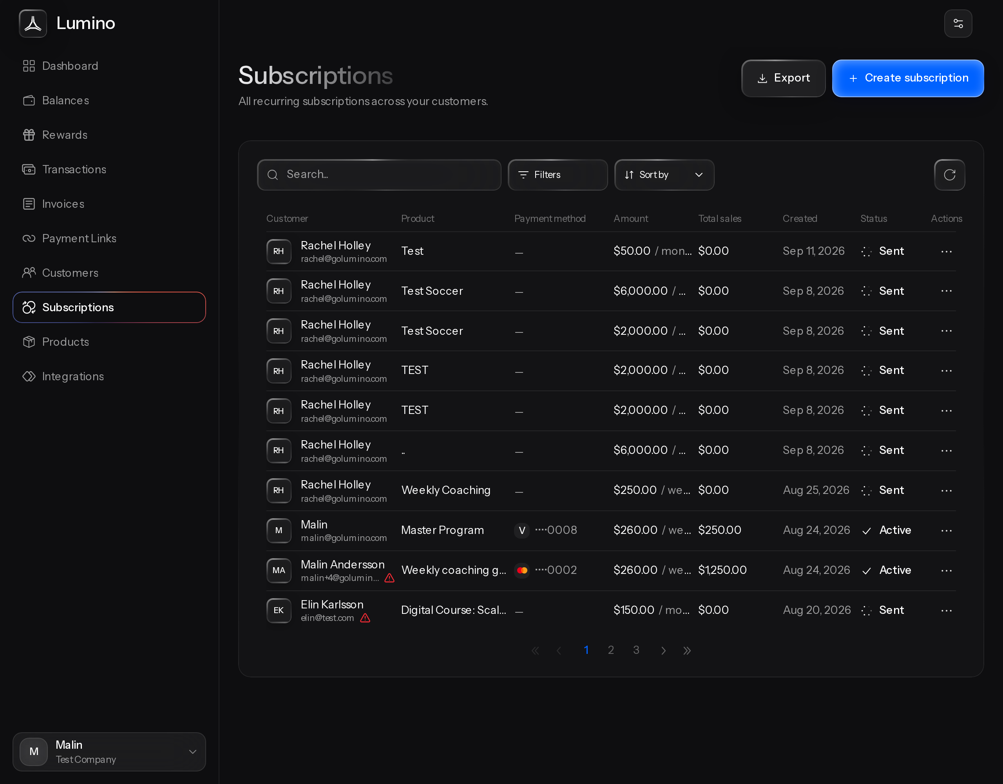Open actions menu for the Sep 11, 2026 row
Viewport: 1003px width, 784px height.
point(946,251)
